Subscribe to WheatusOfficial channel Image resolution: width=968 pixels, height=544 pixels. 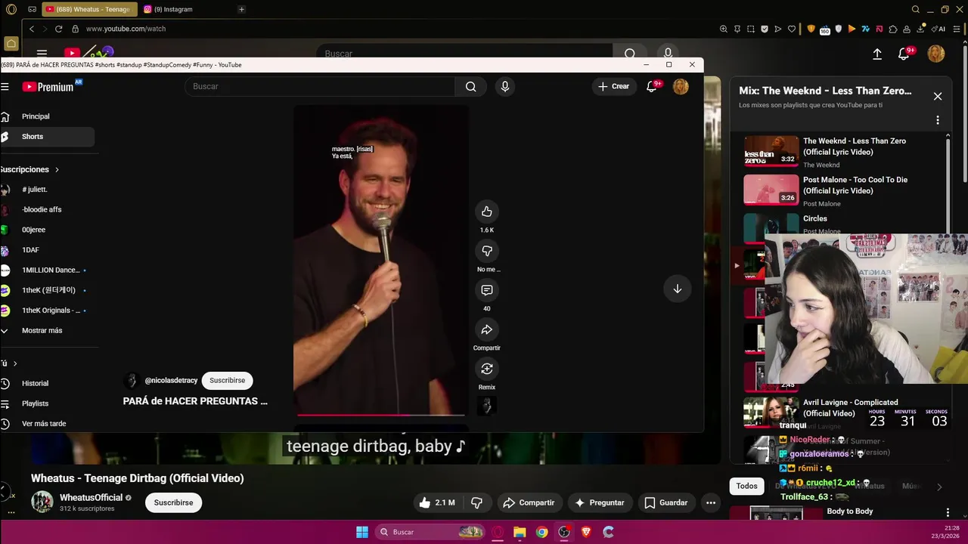(173, 502)
